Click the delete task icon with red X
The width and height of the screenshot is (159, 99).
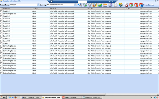click(95, 5)
